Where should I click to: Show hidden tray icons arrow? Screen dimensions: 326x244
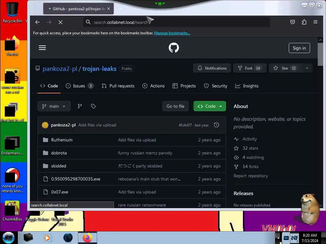[x=278, y=238]
